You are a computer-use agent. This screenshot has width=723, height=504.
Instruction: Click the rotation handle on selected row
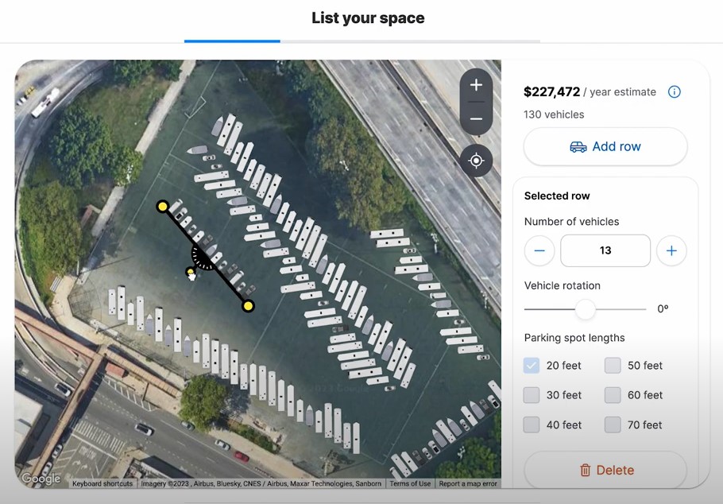tap(191, 273)
